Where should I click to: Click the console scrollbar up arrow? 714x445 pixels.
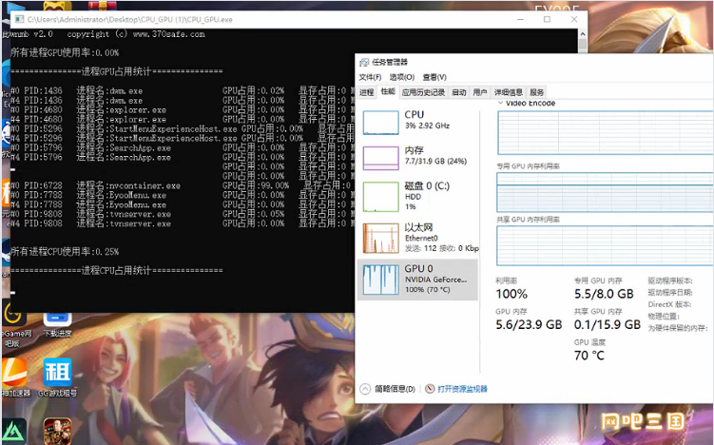click(x=583, y=34)
